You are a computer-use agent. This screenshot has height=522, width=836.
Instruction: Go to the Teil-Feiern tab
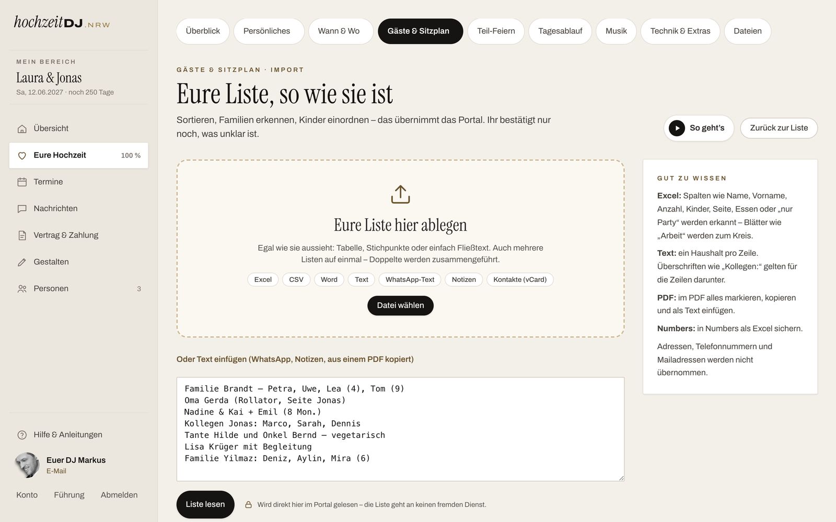496,31
